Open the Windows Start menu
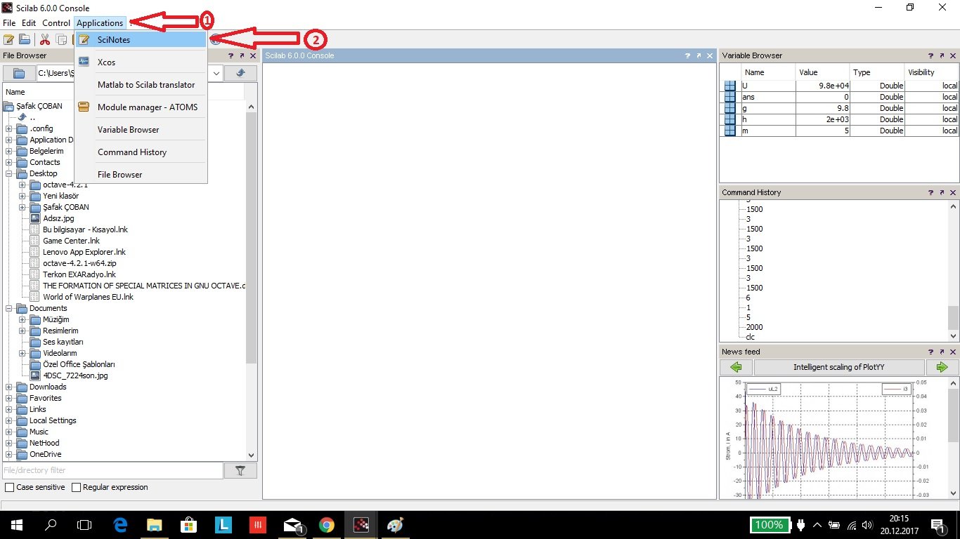The height and width of the screenshot is (539, 960). pos(16,524)
